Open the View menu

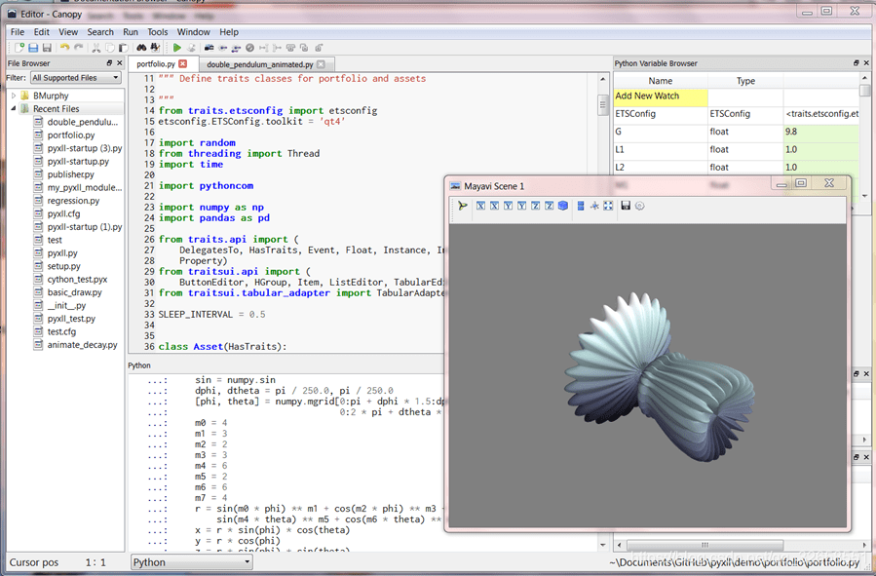tap(68, 32)
